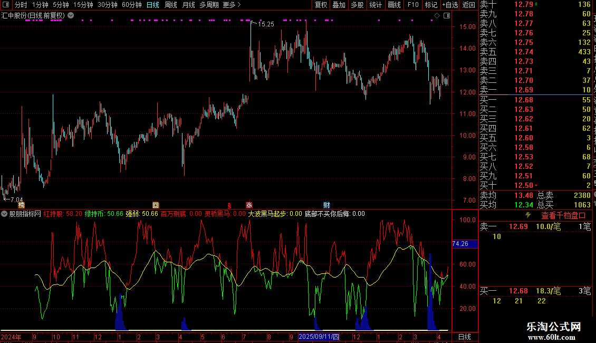Open the 统计 statistics tool

click(x=376, y=5)
